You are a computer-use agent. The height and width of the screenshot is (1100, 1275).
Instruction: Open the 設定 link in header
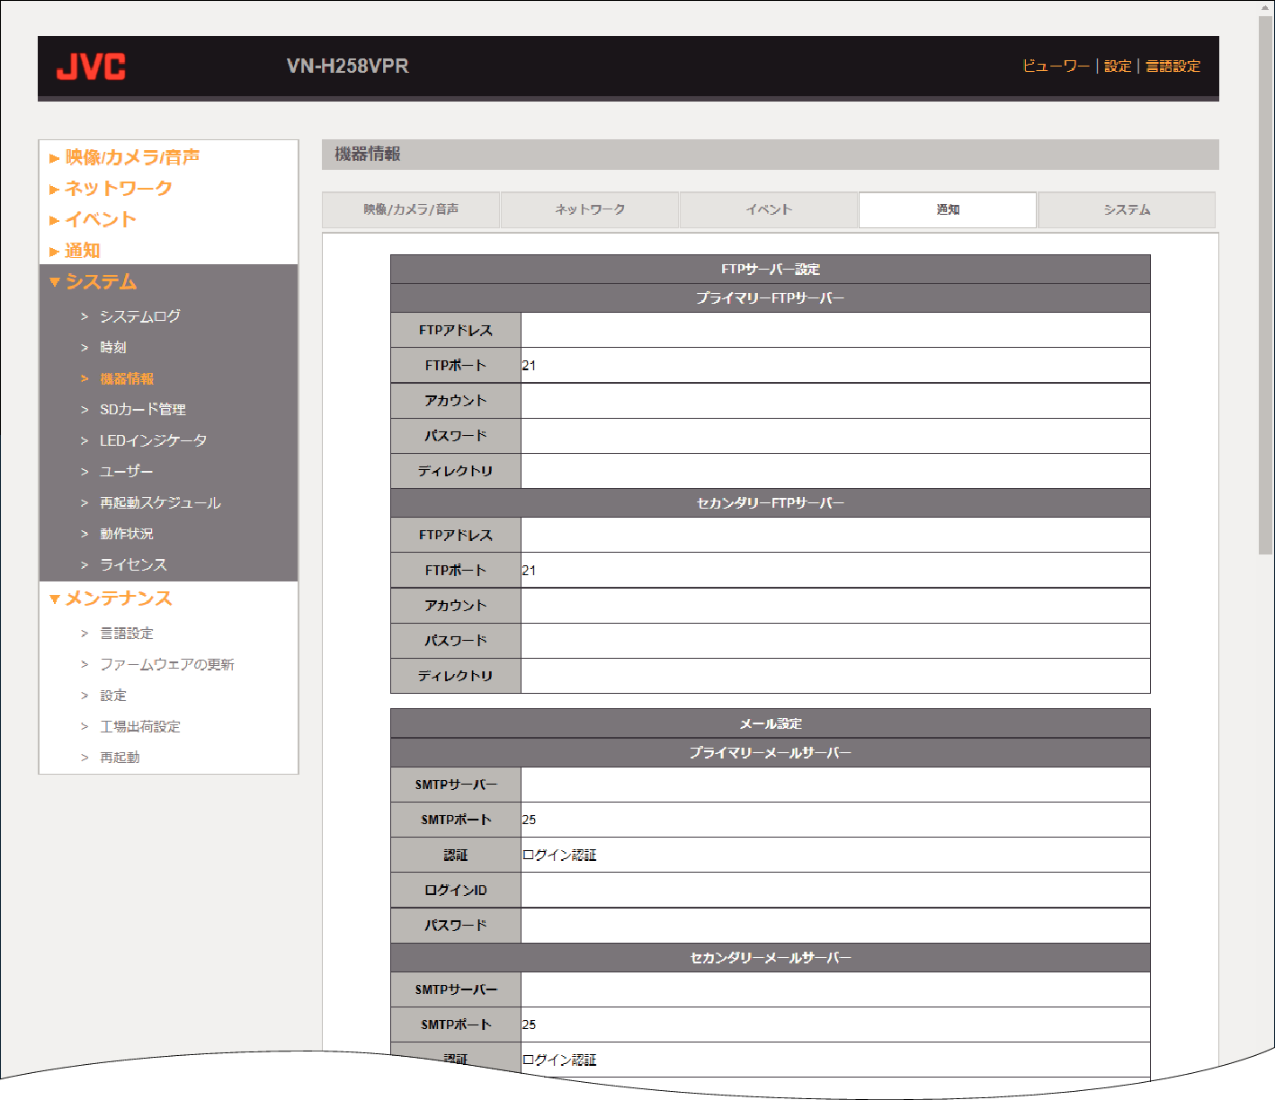pyautogui.click(x=1118, y=66)
